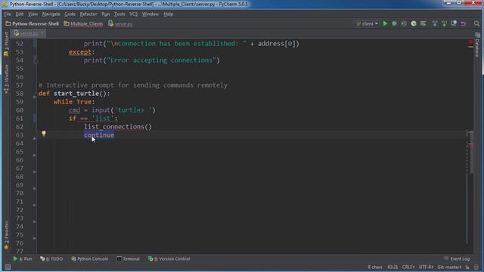Click the yellow lightbulb intention icon
This screenshot has height=272, width=484.
tap(44, 134)
